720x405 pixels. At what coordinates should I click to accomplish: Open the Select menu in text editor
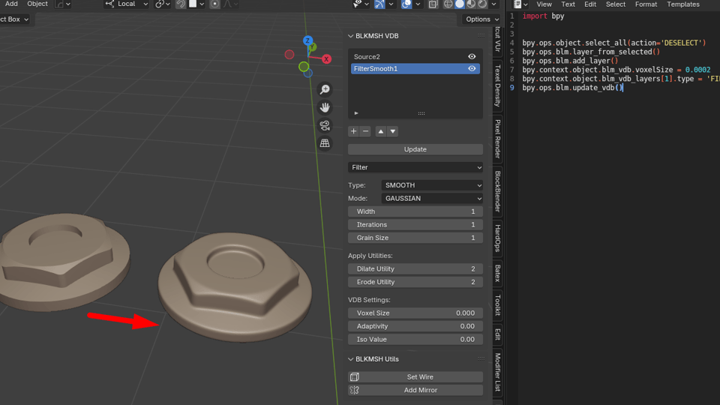click(x=615, y=4)
